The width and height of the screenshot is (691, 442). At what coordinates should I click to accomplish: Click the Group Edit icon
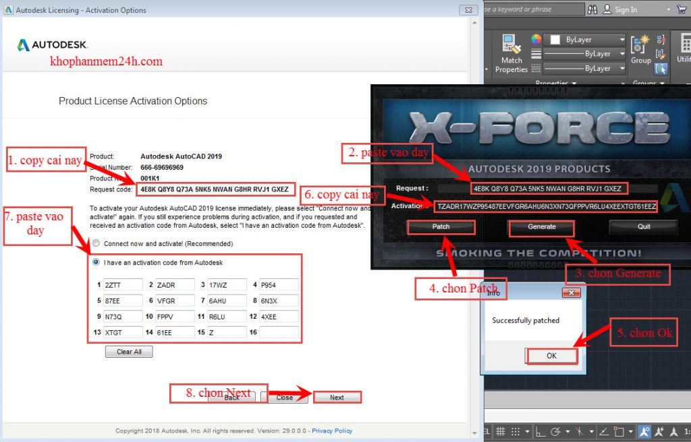click(661, 54)
